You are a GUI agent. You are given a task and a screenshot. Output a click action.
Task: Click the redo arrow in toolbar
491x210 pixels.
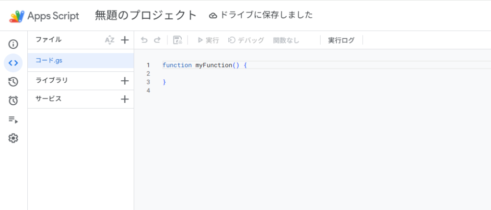157,40
